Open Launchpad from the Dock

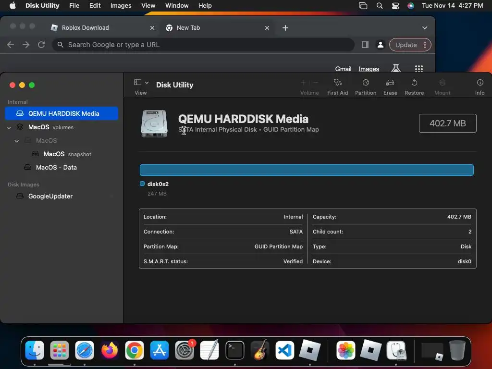click(59, 350)
